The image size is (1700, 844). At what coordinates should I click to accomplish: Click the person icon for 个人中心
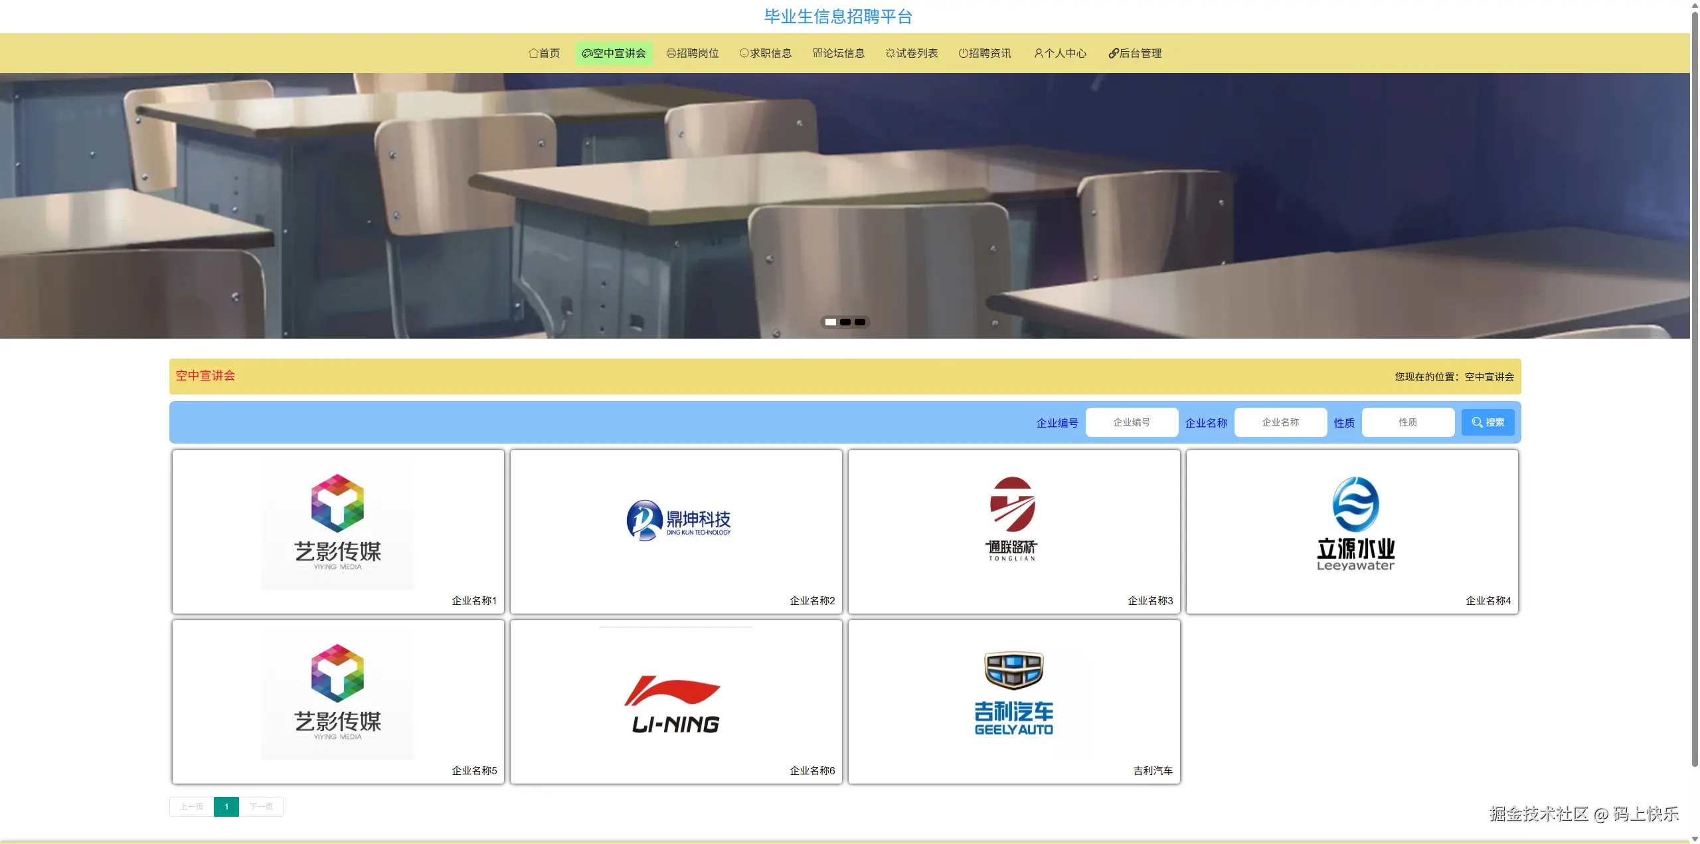[1038, 53]
